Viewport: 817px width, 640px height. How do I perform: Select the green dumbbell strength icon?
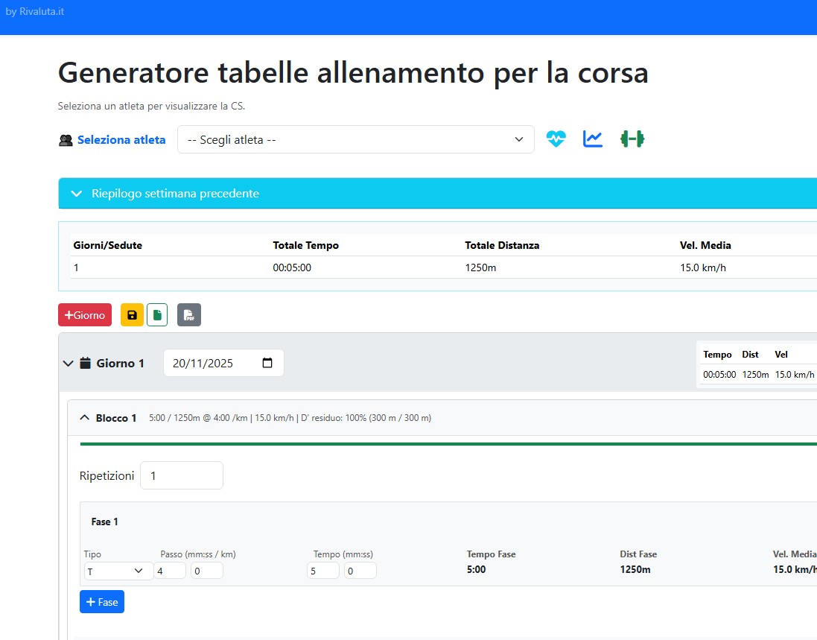(x=632, y=139)
